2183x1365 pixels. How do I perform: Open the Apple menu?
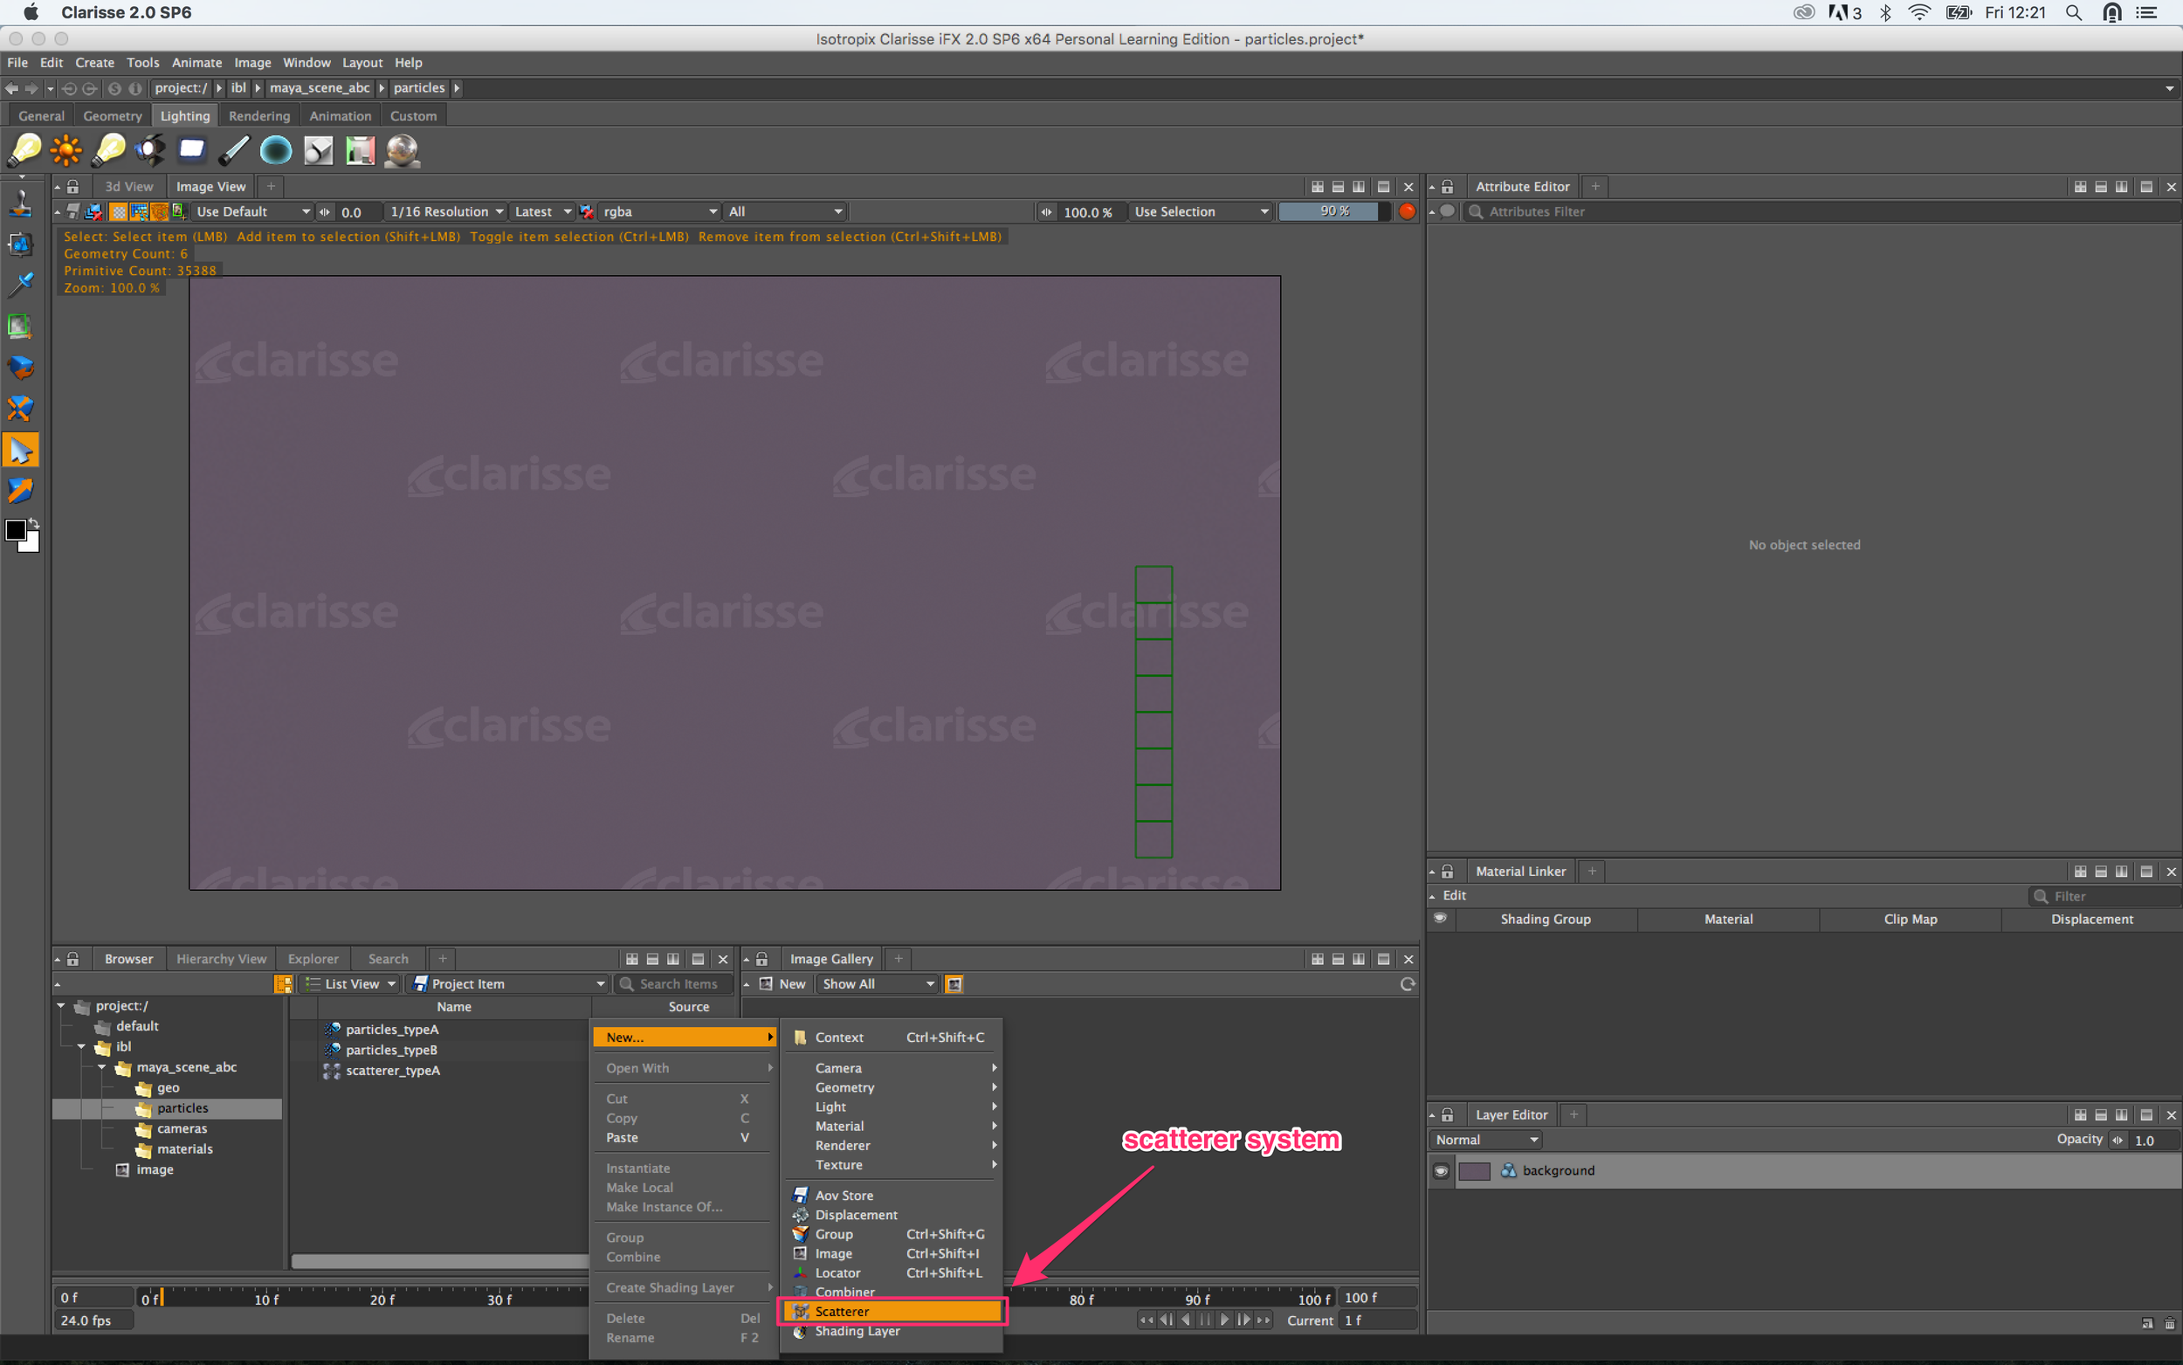(30, 12)
